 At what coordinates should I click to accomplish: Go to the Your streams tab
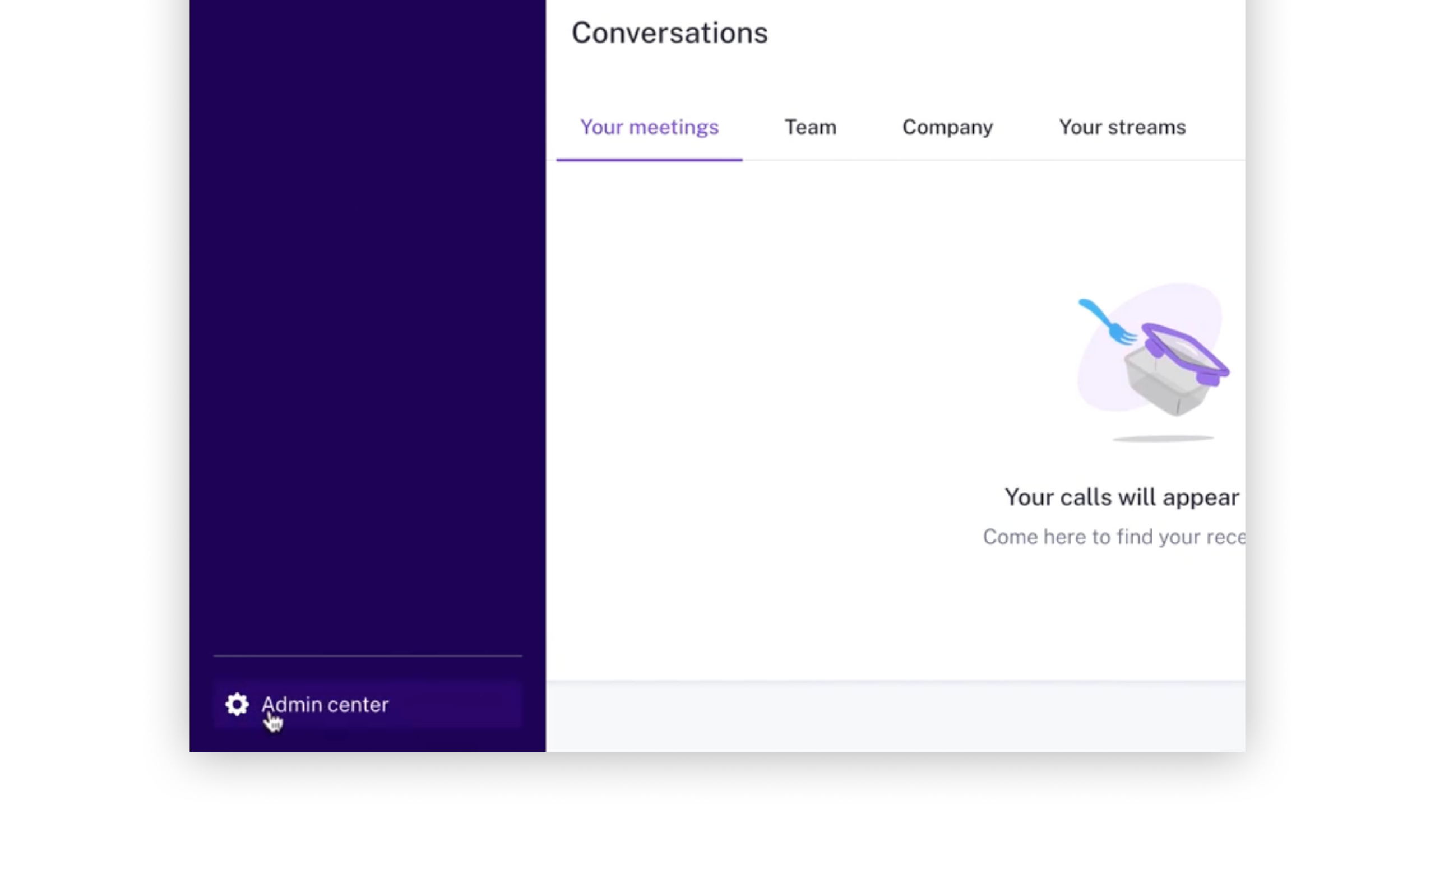[x=1122, y=127]
